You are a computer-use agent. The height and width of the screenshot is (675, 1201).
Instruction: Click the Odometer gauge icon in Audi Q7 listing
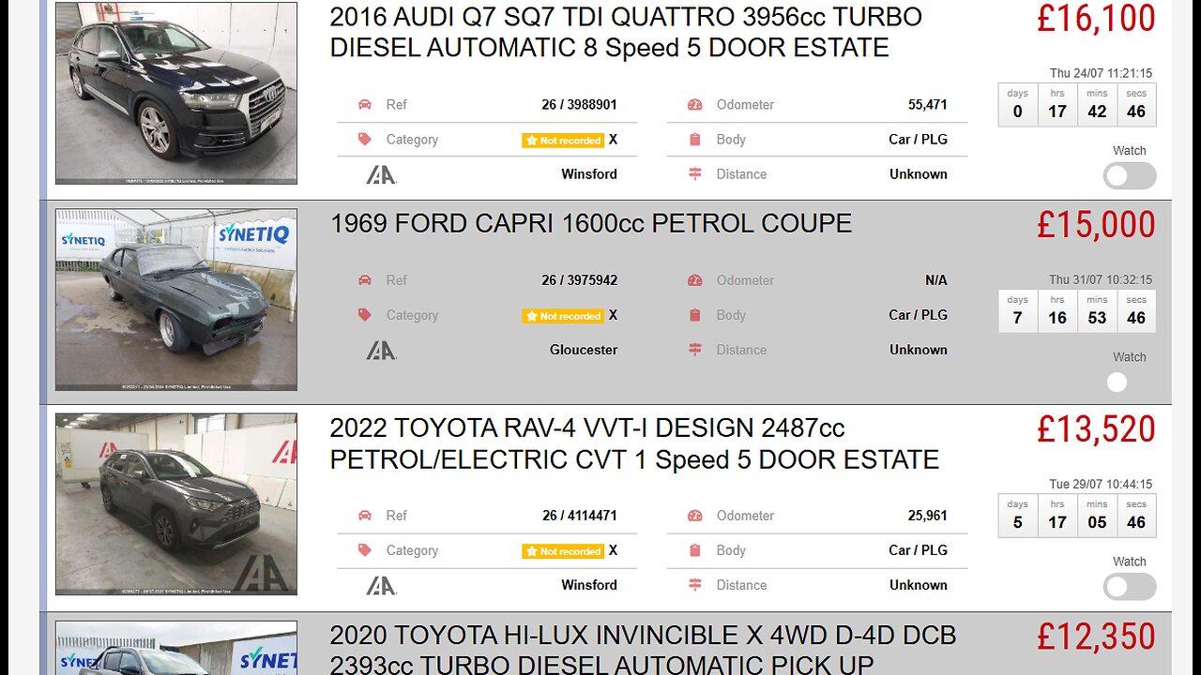(695, 105)
